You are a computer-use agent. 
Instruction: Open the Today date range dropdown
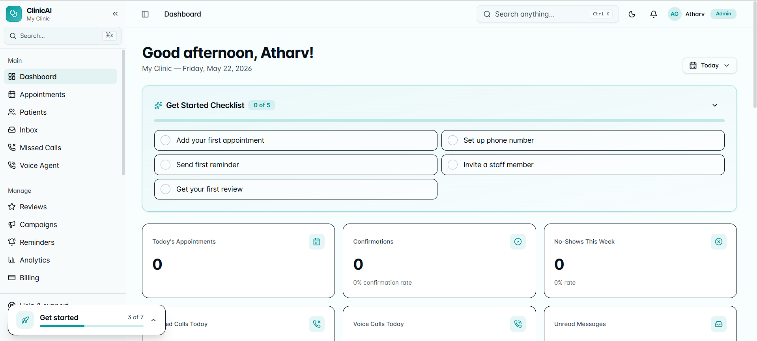point(710,65)
